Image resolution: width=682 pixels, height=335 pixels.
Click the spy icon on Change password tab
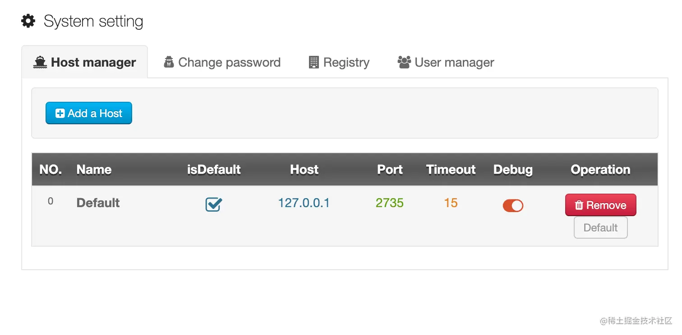(169, 62)
